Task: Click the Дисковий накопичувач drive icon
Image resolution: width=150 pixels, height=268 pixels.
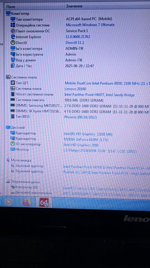Action: pyautogui.click(x=13, y=193)
